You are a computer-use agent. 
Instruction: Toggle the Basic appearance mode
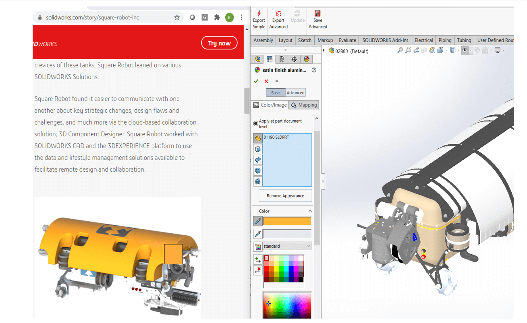tap(276, 93)
